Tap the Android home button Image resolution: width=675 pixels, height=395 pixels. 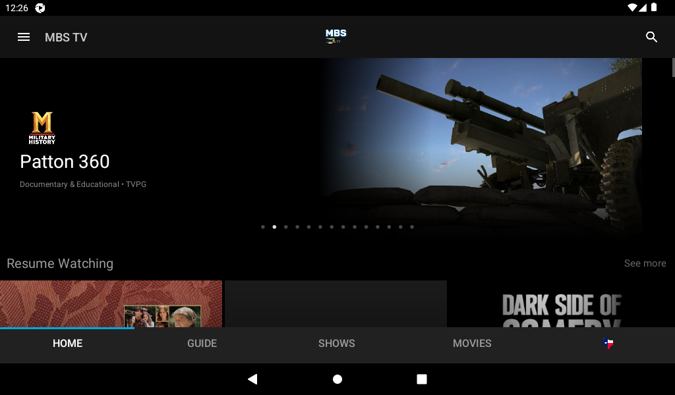(x=337, y=379)
